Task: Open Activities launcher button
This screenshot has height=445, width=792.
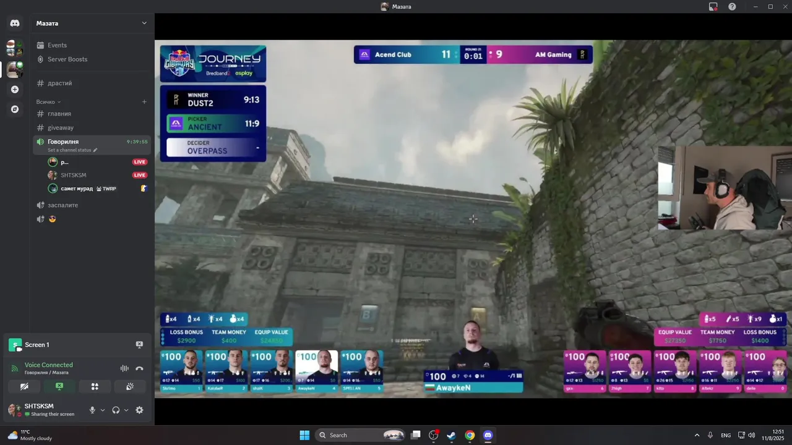Action: point(95,386)
